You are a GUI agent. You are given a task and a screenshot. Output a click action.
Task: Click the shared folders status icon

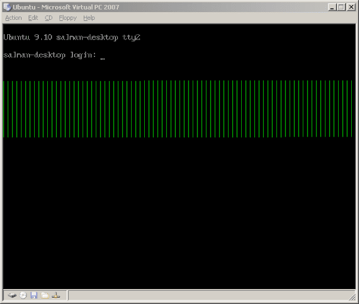click(x=45, y=296)
